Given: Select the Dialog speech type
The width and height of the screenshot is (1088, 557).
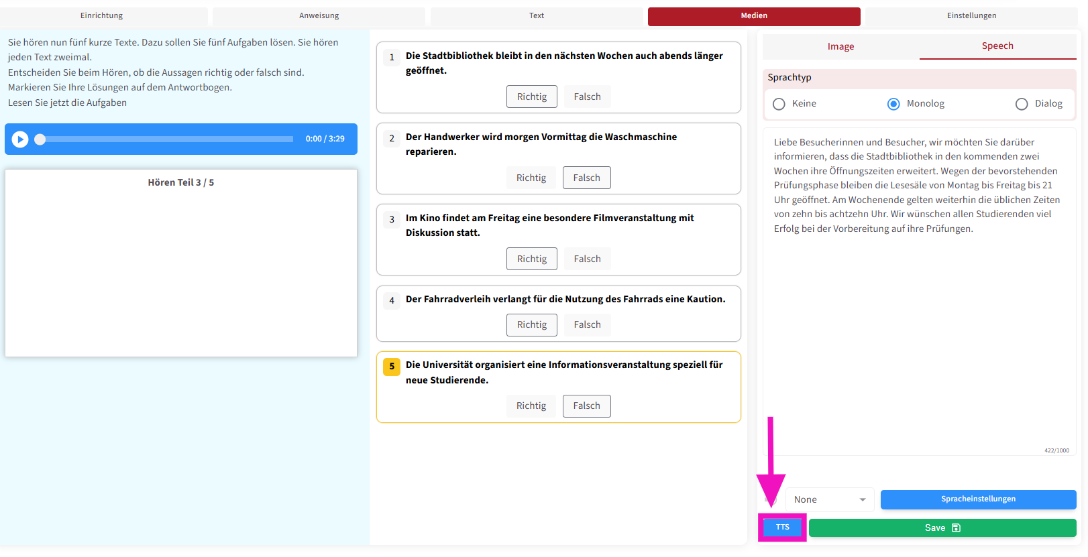Looking at the screenshot, I should tap(1022, 104).
